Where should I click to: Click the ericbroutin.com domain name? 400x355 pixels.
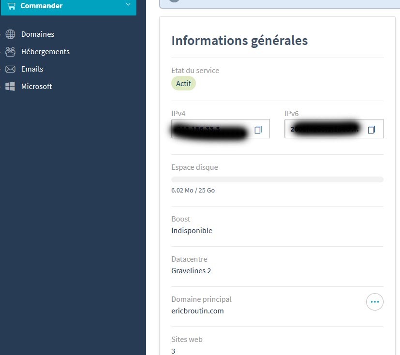click(197, 311)
